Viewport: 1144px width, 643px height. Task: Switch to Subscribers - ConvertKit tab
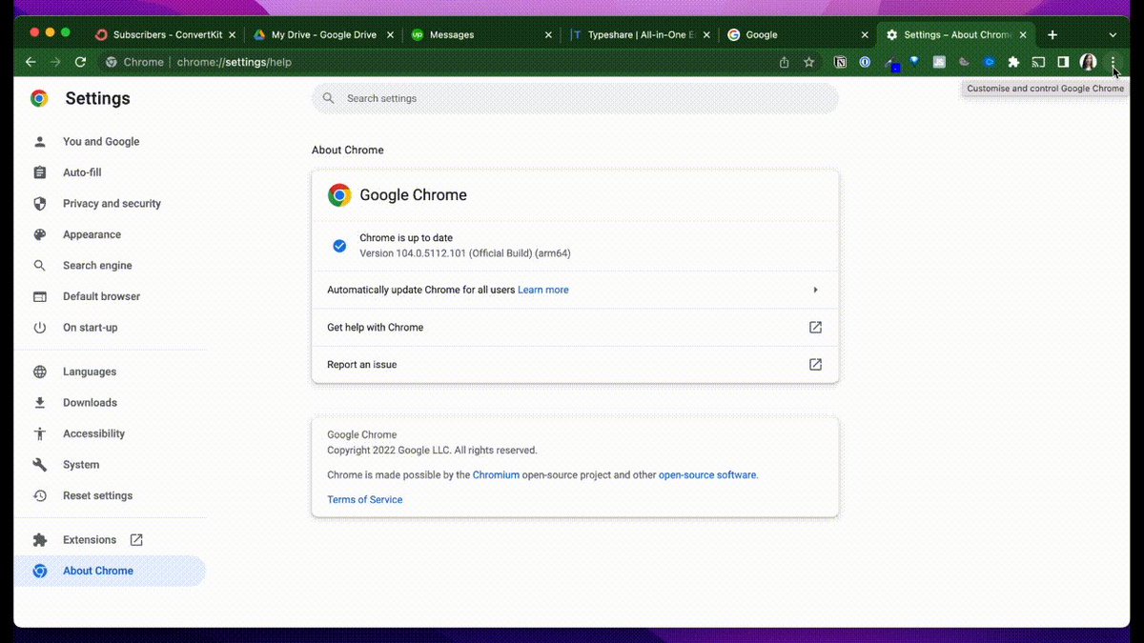[x=167, y=34]
